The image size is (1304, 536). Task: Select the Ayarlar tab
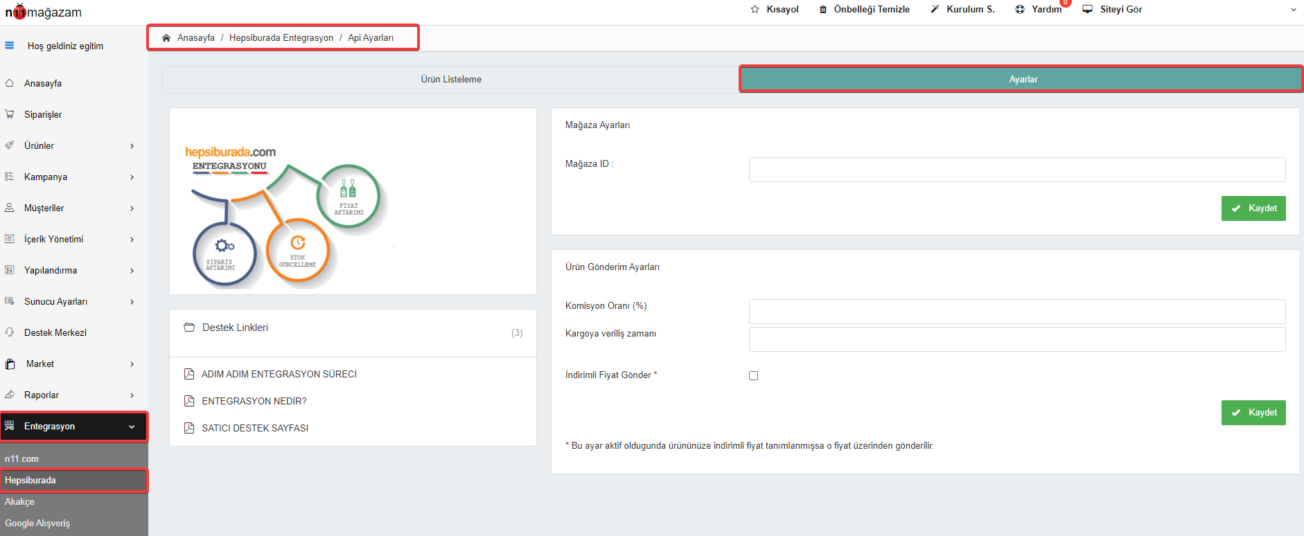pyautogui.click(x=1023, y=80)
